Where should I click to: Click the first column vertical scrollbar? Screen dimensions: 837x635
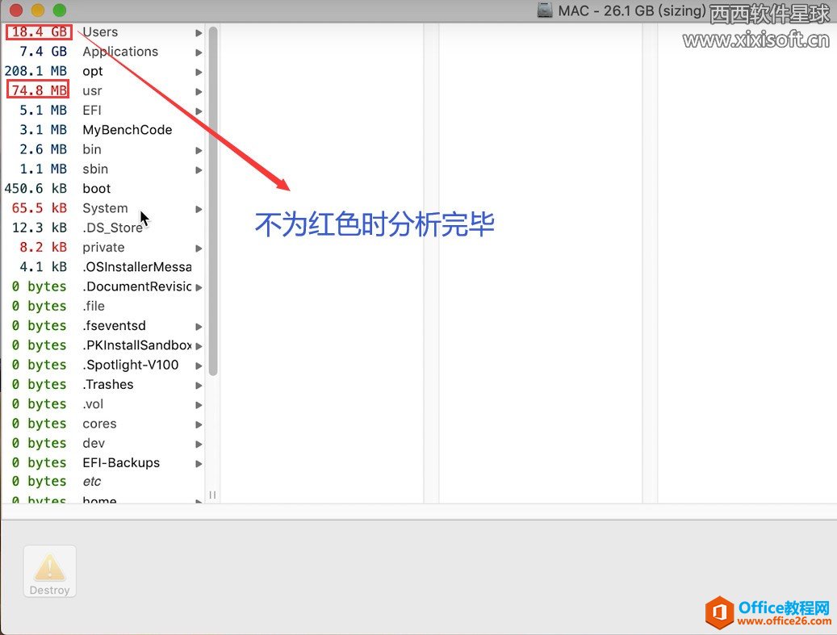coord(213,201)
